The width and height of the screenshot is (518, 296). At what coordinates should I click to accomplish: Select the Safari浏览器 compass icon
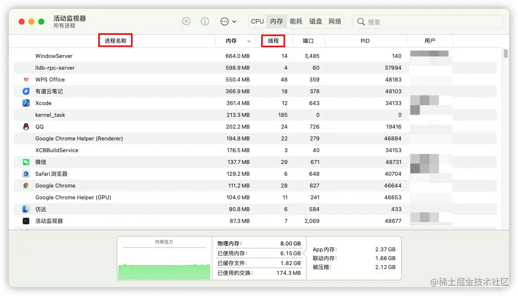pyautogui.click(x=26, y=174)
